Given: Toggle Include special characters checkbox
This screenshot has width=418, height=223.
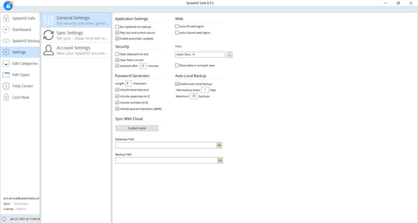Looking at the screenshot, I should pos(117,109).
